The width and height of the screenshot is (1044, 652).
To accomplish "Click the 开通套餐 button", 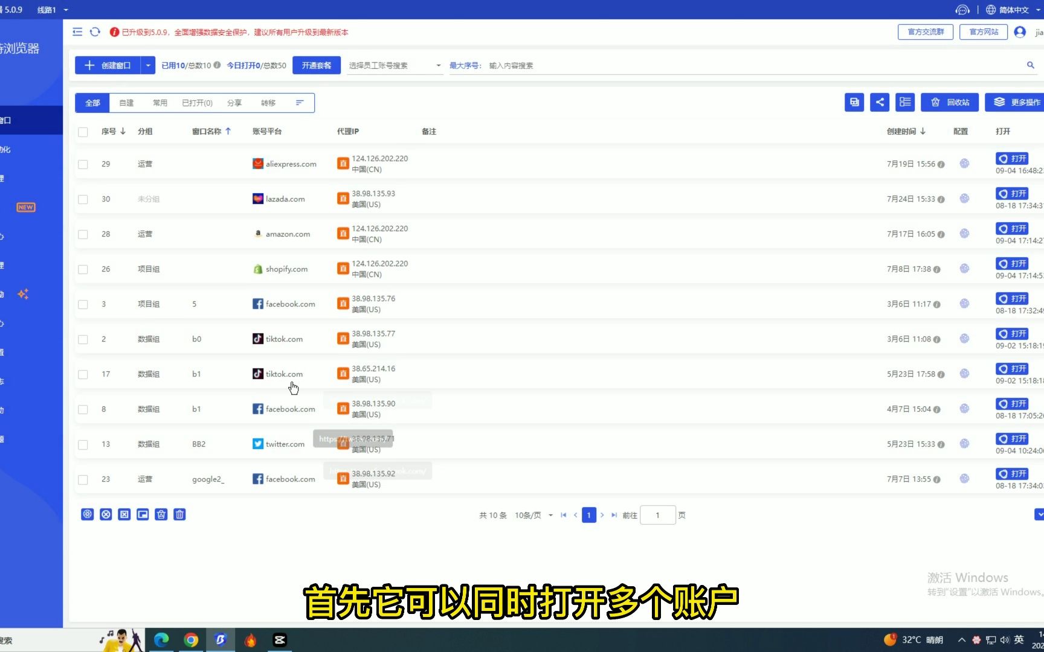I will pyautogui.click(x=317, y=65).
